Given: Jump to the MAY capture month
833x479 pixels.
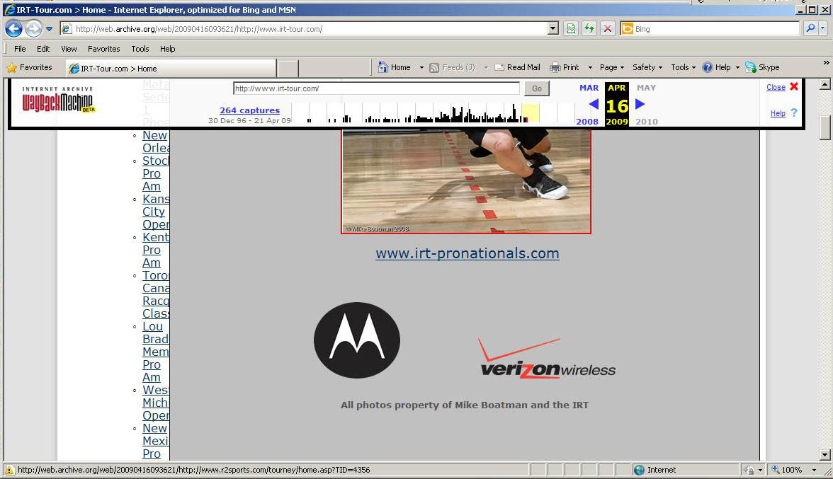Looking at the screenshot, I should click(646, 88).
